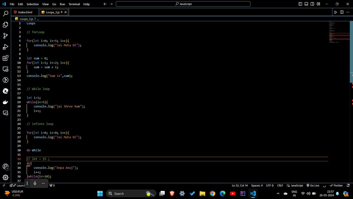Click the JavaScript command center search box
The height and width of the screenshot is (199, 353).
tap(183, 4)
